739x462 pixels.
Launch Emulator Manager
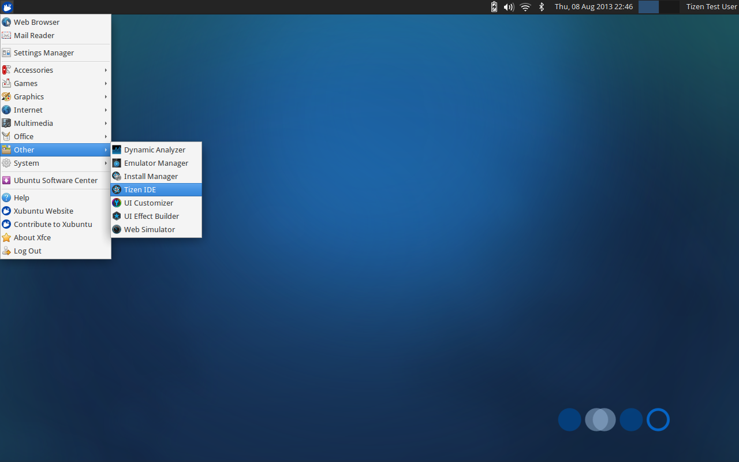click(156, 163)
